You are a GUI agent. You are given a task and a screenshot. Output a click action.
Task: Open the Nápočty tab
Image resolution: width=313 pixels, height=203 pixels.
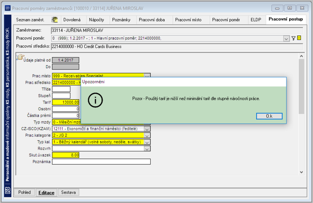pos(96,20)
